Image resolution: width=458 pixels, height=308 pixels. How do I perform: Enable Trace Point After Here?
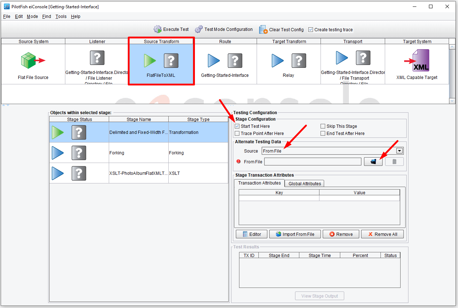(237, 134)
